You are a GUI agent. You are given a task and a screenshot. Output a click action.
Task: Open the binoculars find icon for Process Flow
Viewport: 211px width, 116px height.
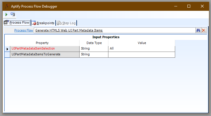198,30
